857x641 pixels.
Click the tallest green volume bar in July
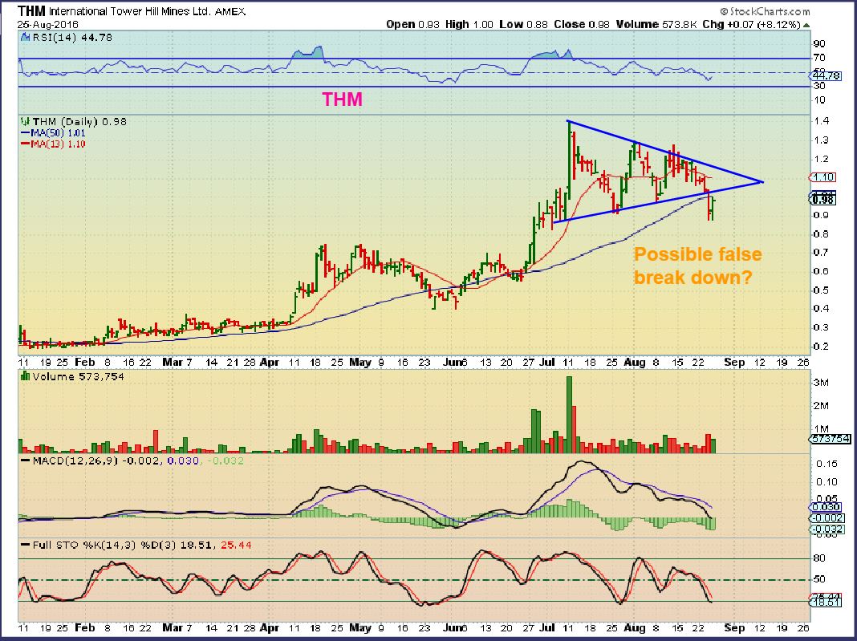point(569,415)
